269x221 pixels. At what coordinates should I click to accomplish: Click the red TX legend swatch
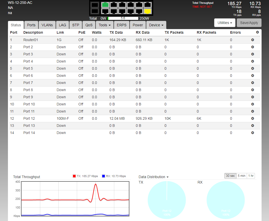pos(74,176)
